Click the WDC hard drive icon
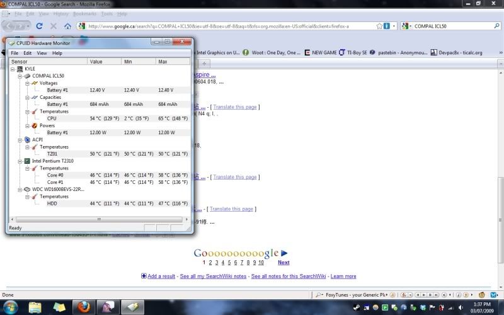The width and height of the screenshot is (504, 315). click(x=27, y=189)
